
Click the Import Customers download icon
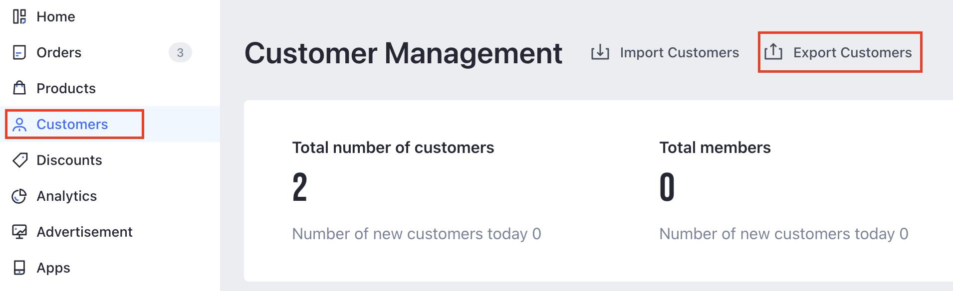point(600,52)
